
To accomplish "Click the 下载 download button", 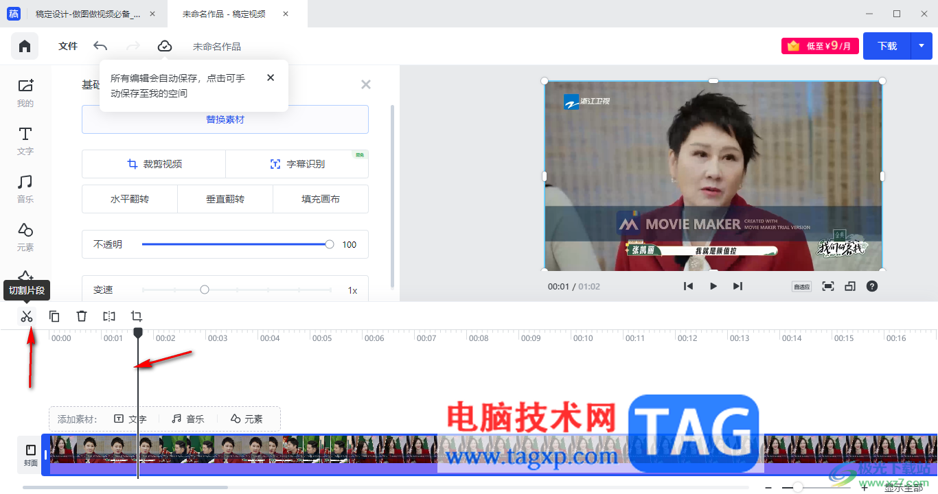I will pyautogui.click(x=887, y=46).
